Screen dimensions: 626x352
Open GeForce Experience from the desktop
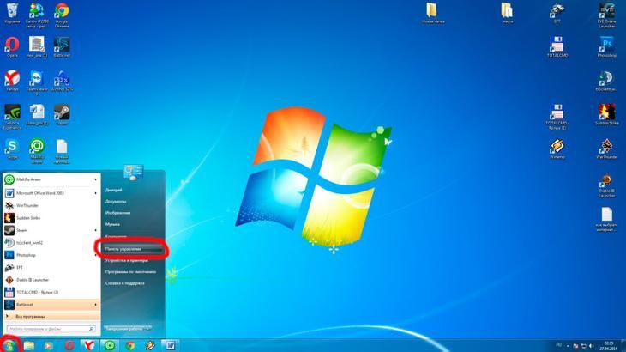(12, 117)
